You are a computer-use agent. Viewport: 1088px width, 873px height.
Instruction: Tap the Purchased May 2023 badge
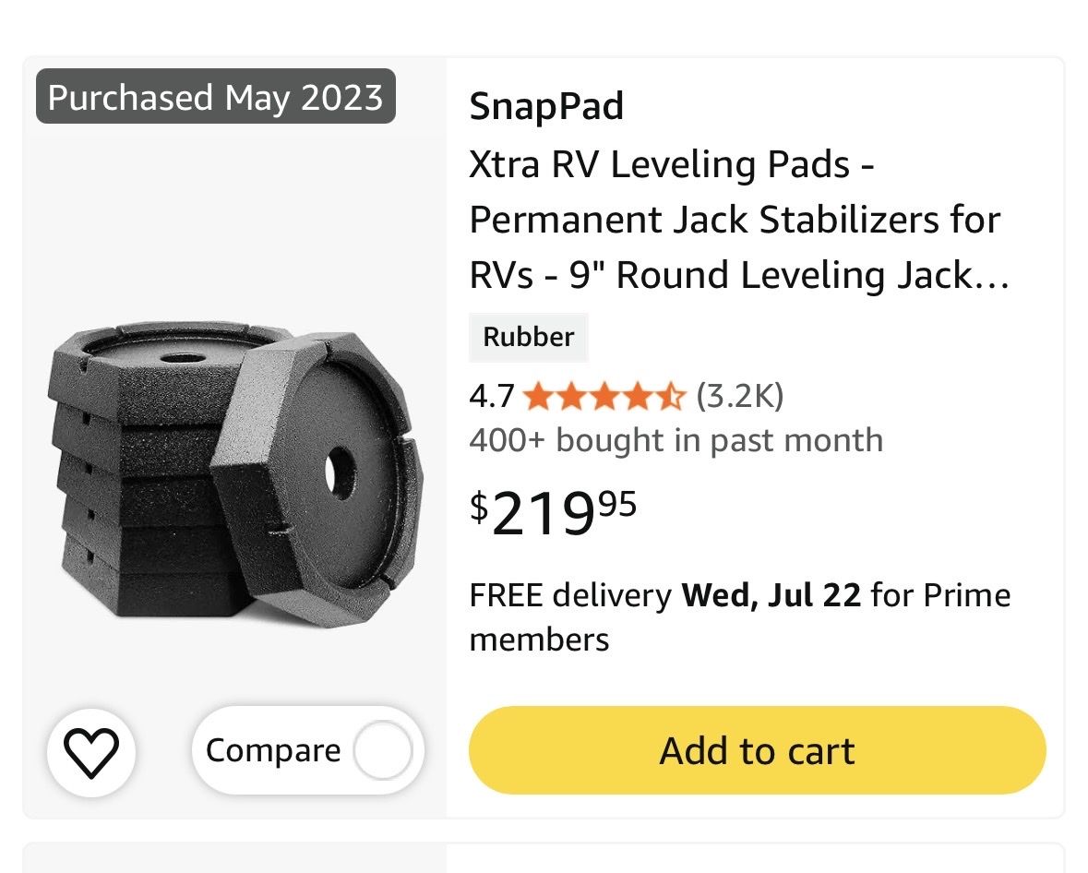(216, 97)
